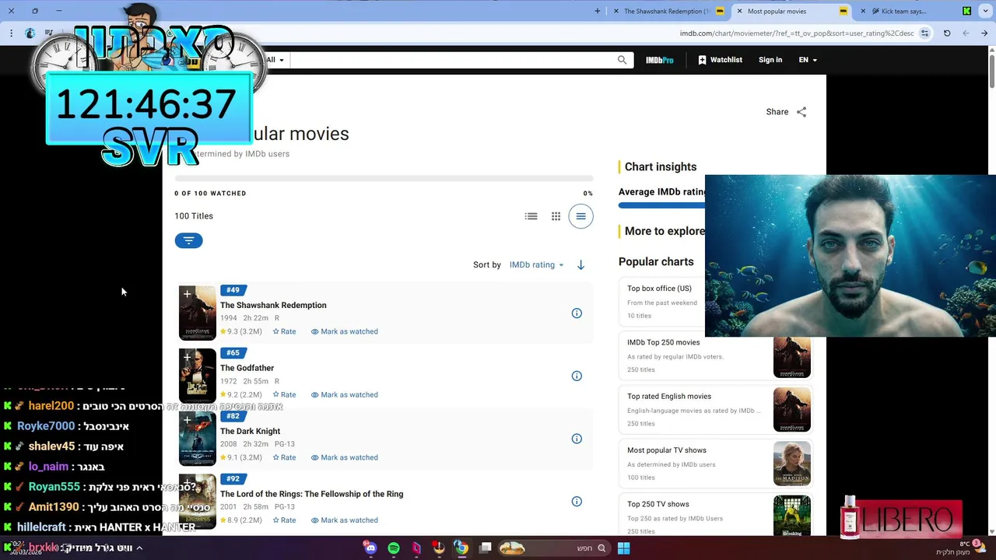The width and height of the screenshot is (996, 560).
Task: Click The Dark Knight poster thumbnail
Action: tap(198, 439)
